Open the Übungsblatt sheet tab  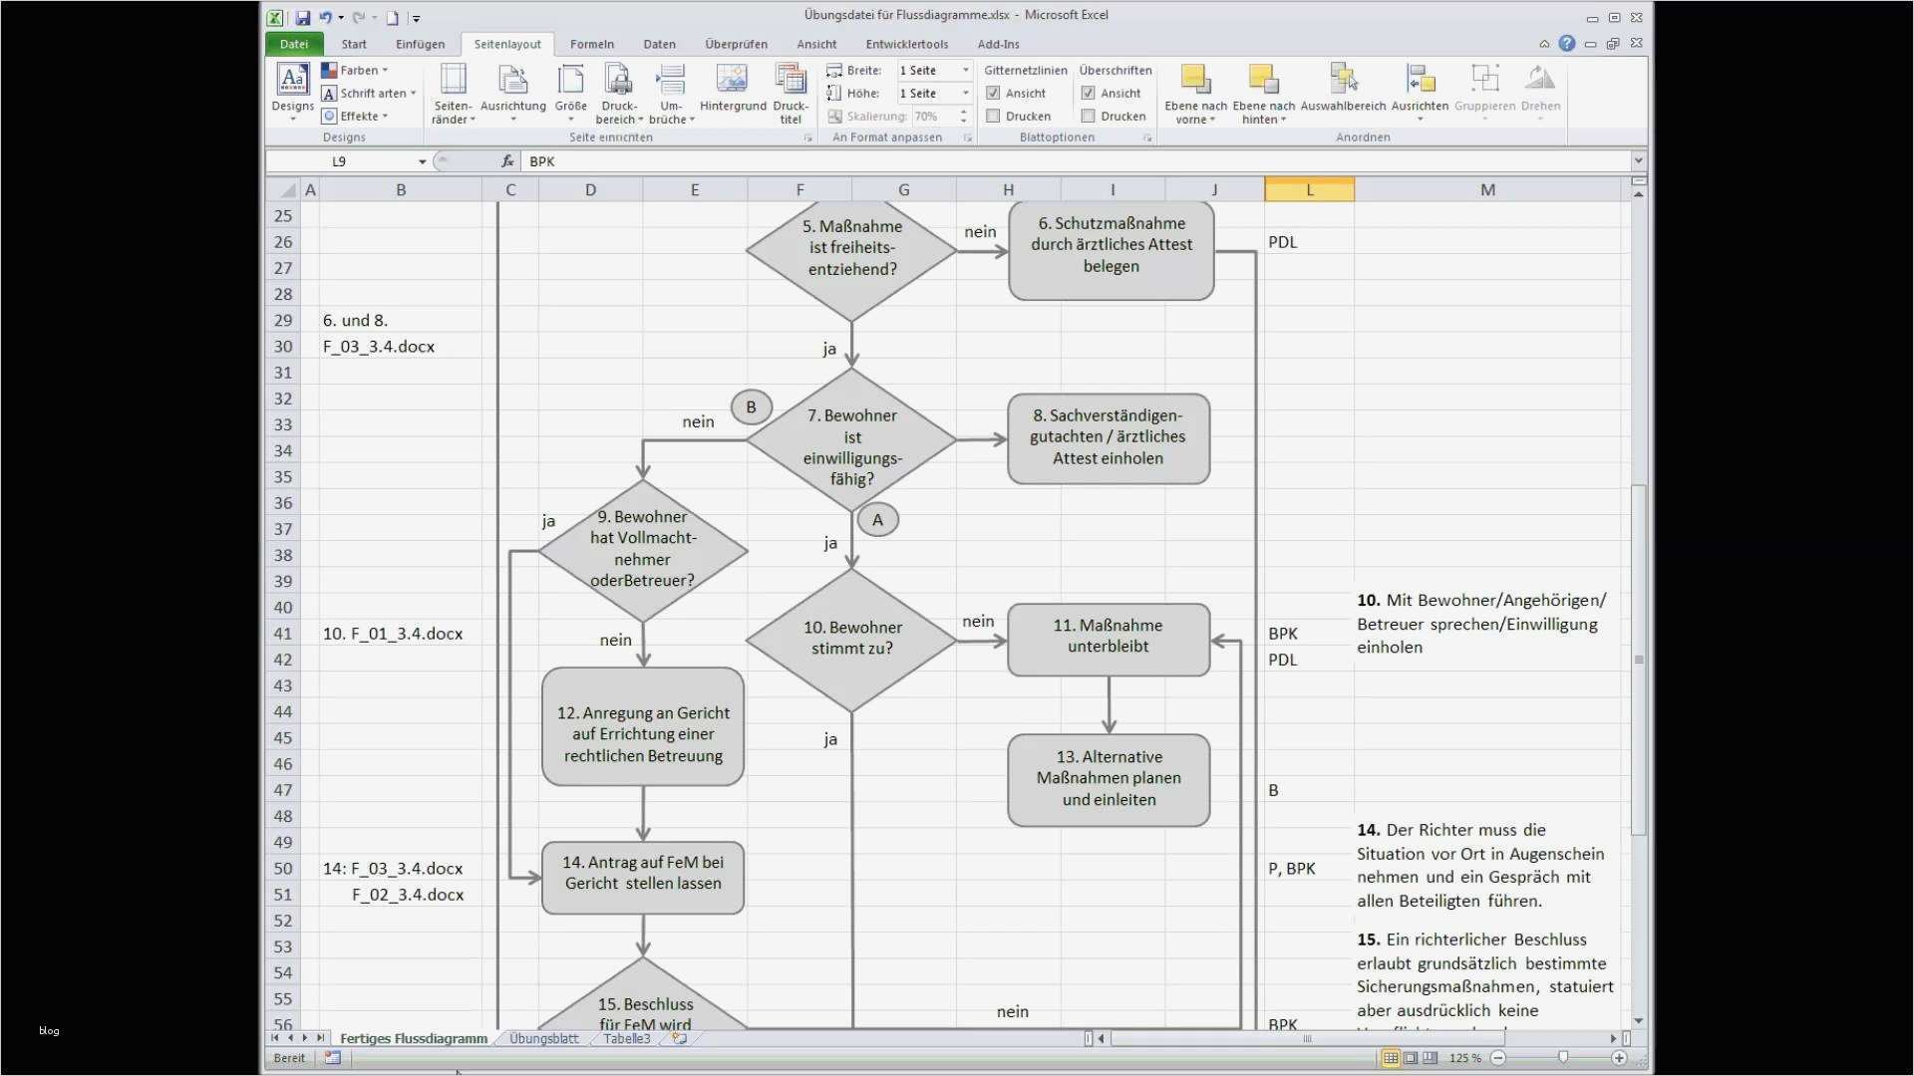(543, 1038)
